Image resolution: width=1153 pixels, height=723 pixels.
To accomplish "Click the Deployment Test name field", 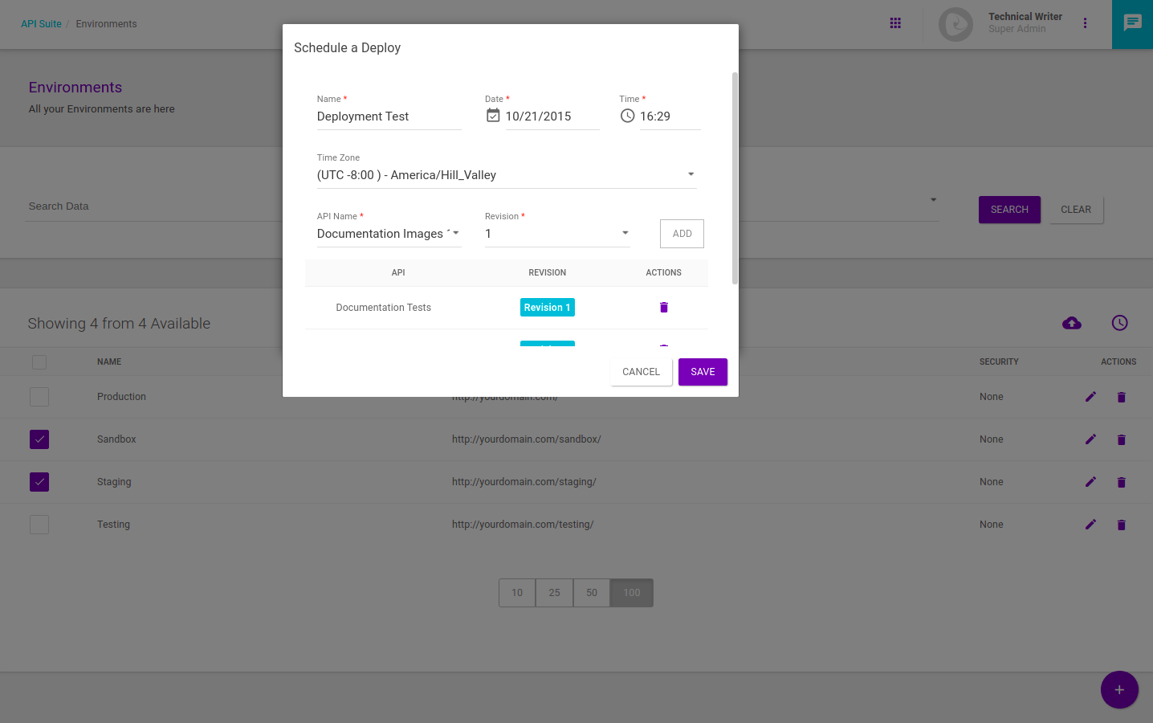I will (x=389, y=116).
